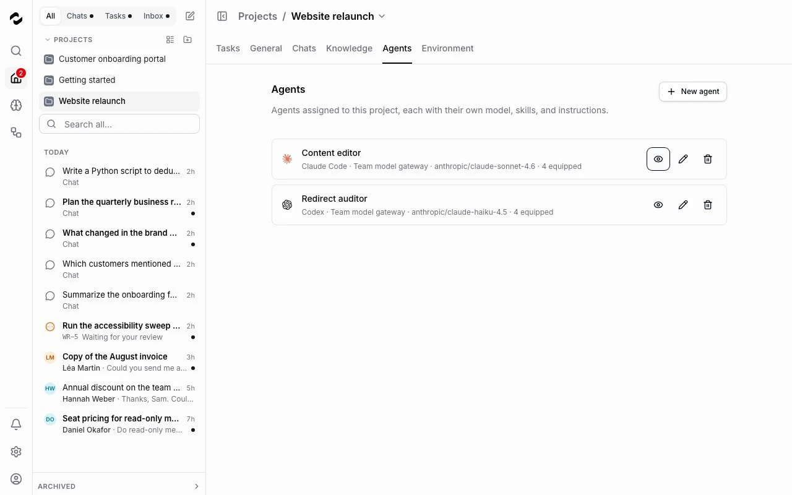Open Write a Python script chat
792x495 pixels.
[119, 176]
